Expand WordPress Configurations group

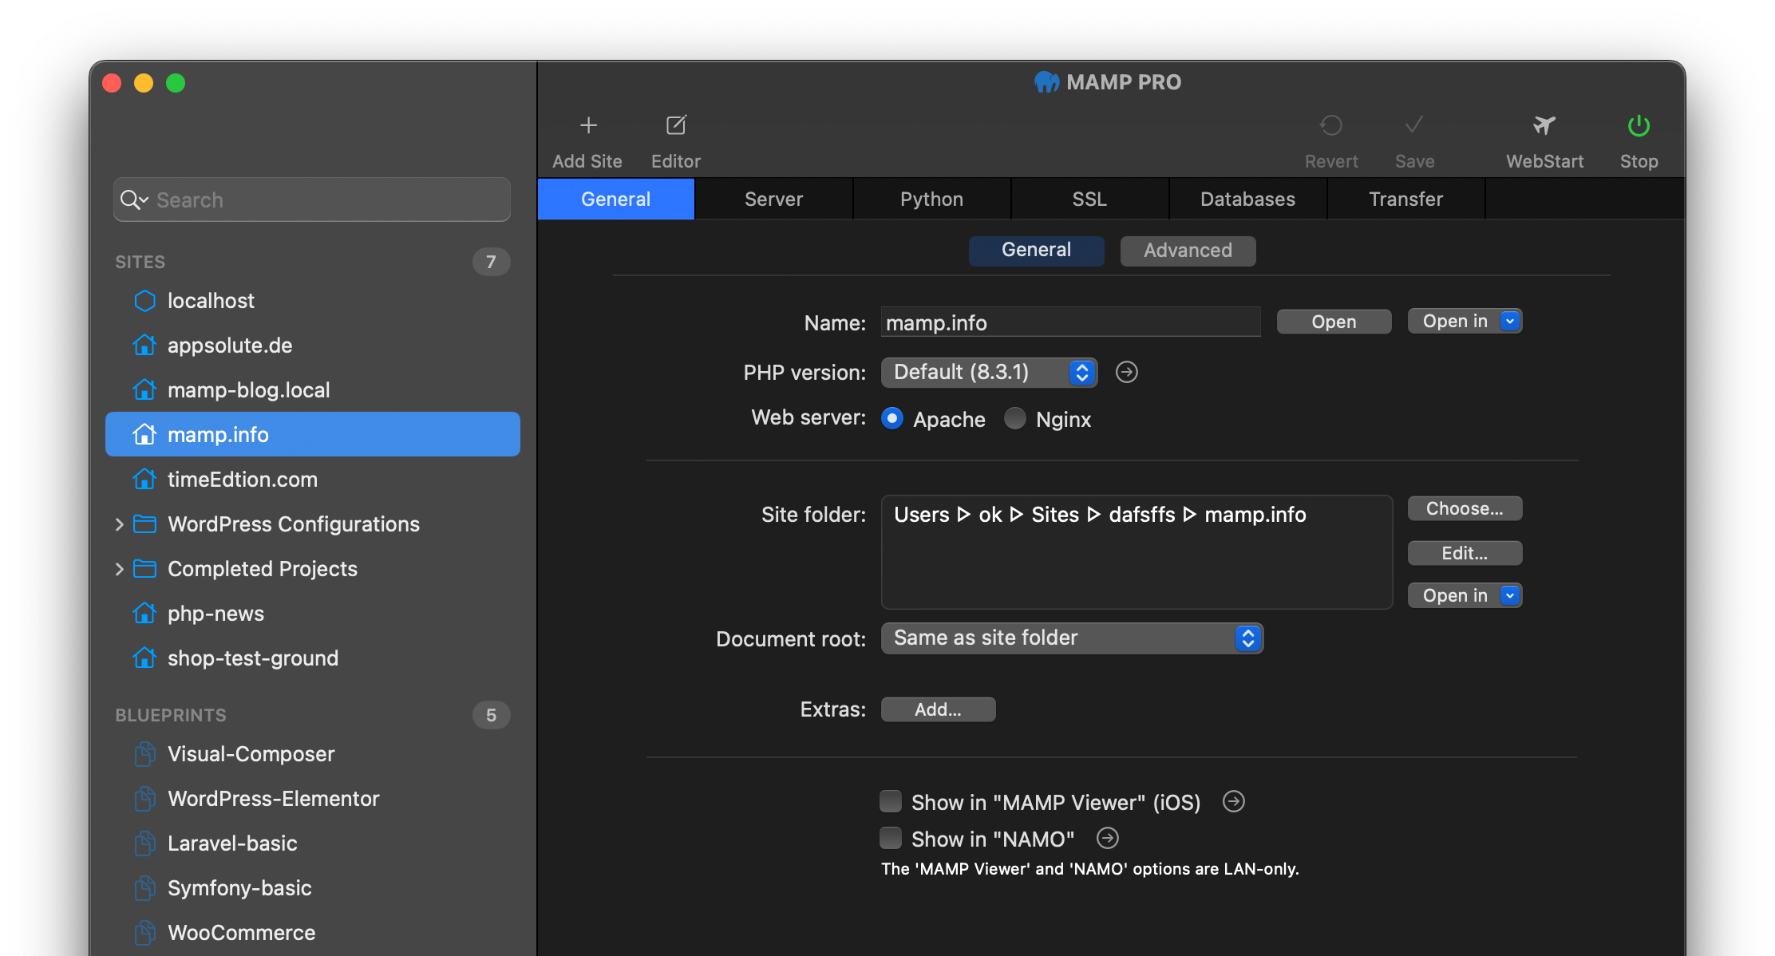(x=119, y=524)
